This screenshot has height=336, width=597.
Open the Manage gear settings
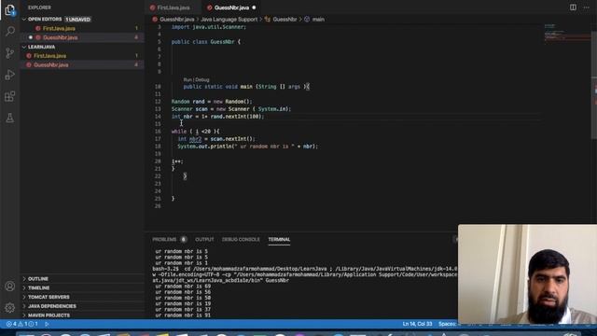click(10, 307)
